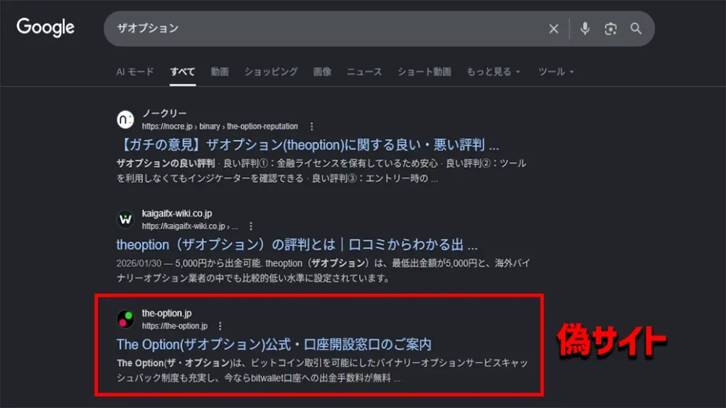Open the 動画 tab
726x408 pixels.
[220, 72]
